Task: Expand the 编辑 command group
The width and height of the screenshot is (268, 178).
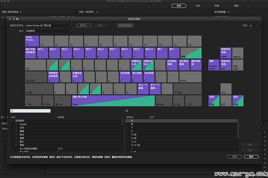Action: point(16,131)
